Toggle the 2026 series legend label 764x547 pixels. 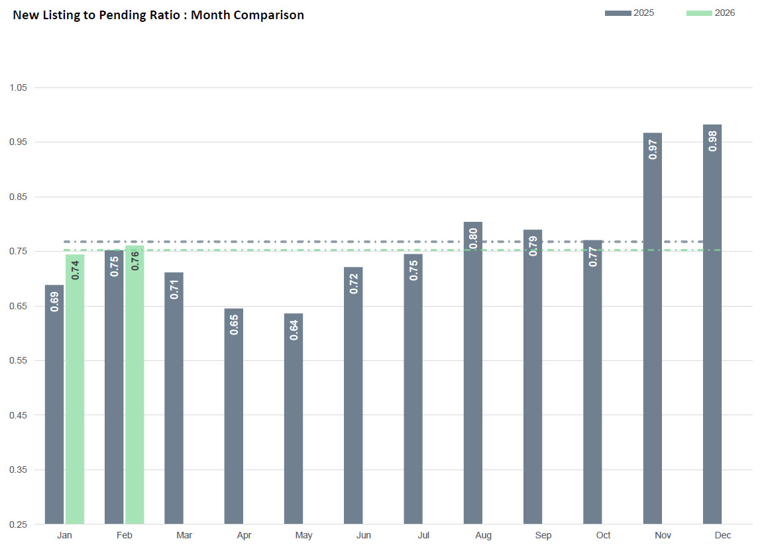click(x=724, y=13)
